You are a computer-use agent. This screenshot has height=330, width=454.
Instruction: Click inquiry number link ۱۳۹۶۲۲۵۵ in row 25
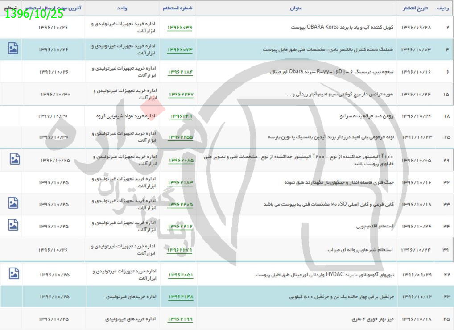pyautogui.click(x=181, y=137)
